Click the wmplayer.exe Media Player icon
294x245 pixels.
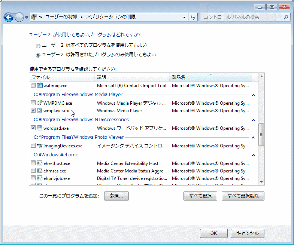coord(39,110)
